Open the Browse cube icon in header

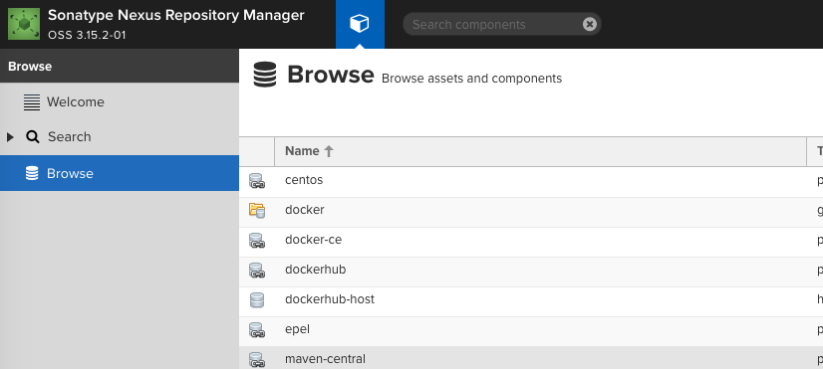360,24
